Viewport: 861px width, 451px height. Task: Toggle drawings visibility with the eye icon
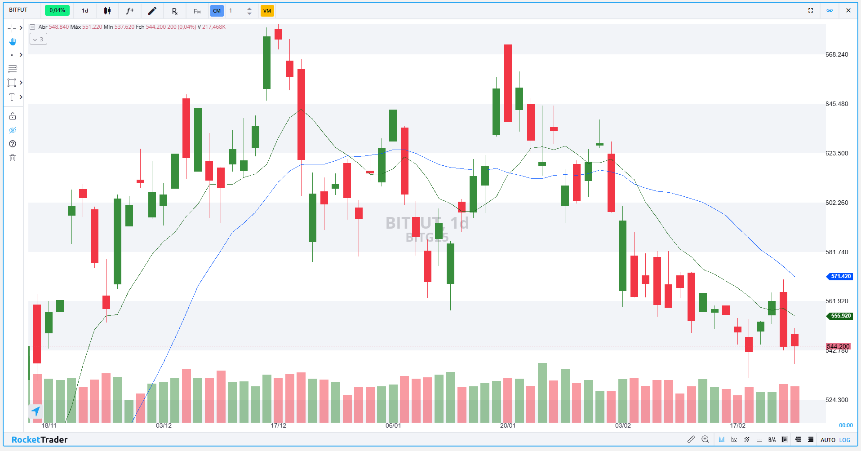tap(13, 130)
